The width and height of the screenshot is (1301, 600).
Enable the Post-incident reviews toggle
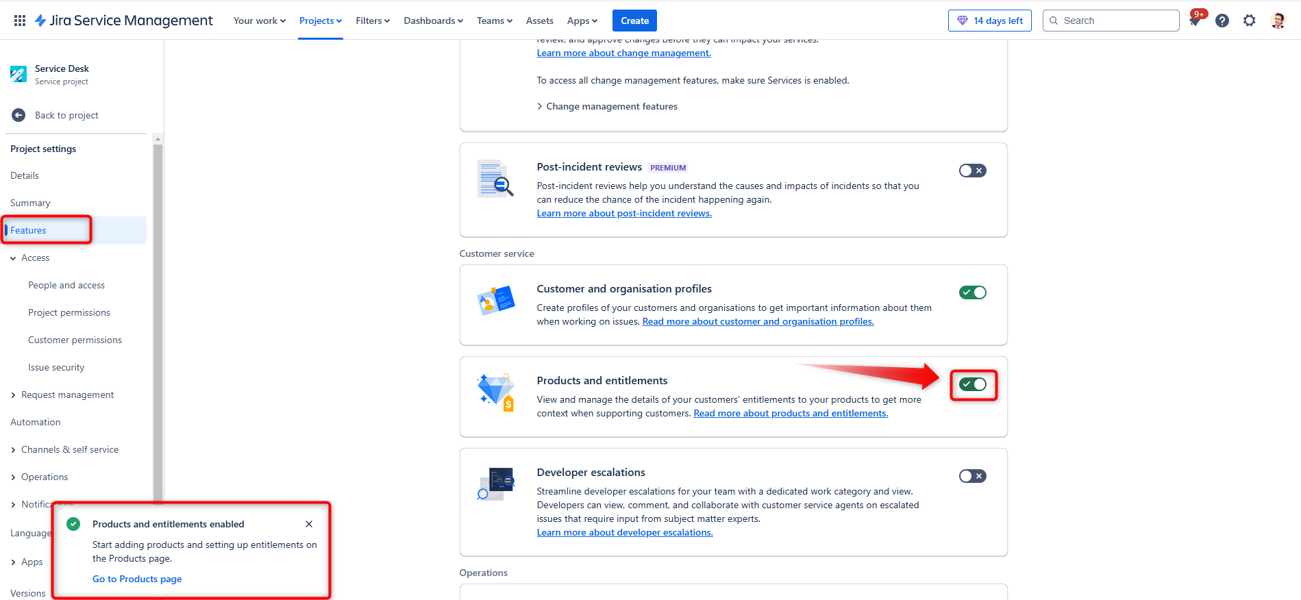click(x=972, y=171)
